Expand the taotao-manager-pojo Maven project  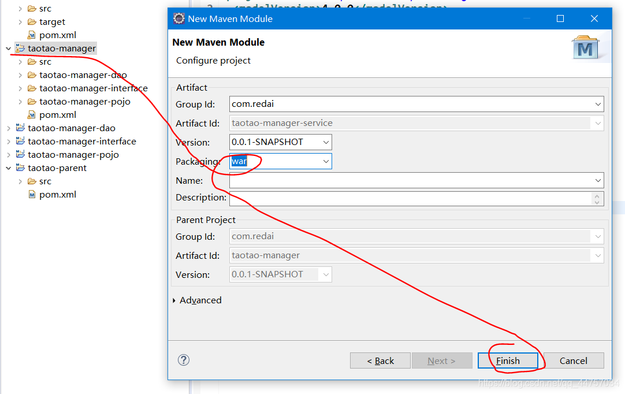click(8, 155)
